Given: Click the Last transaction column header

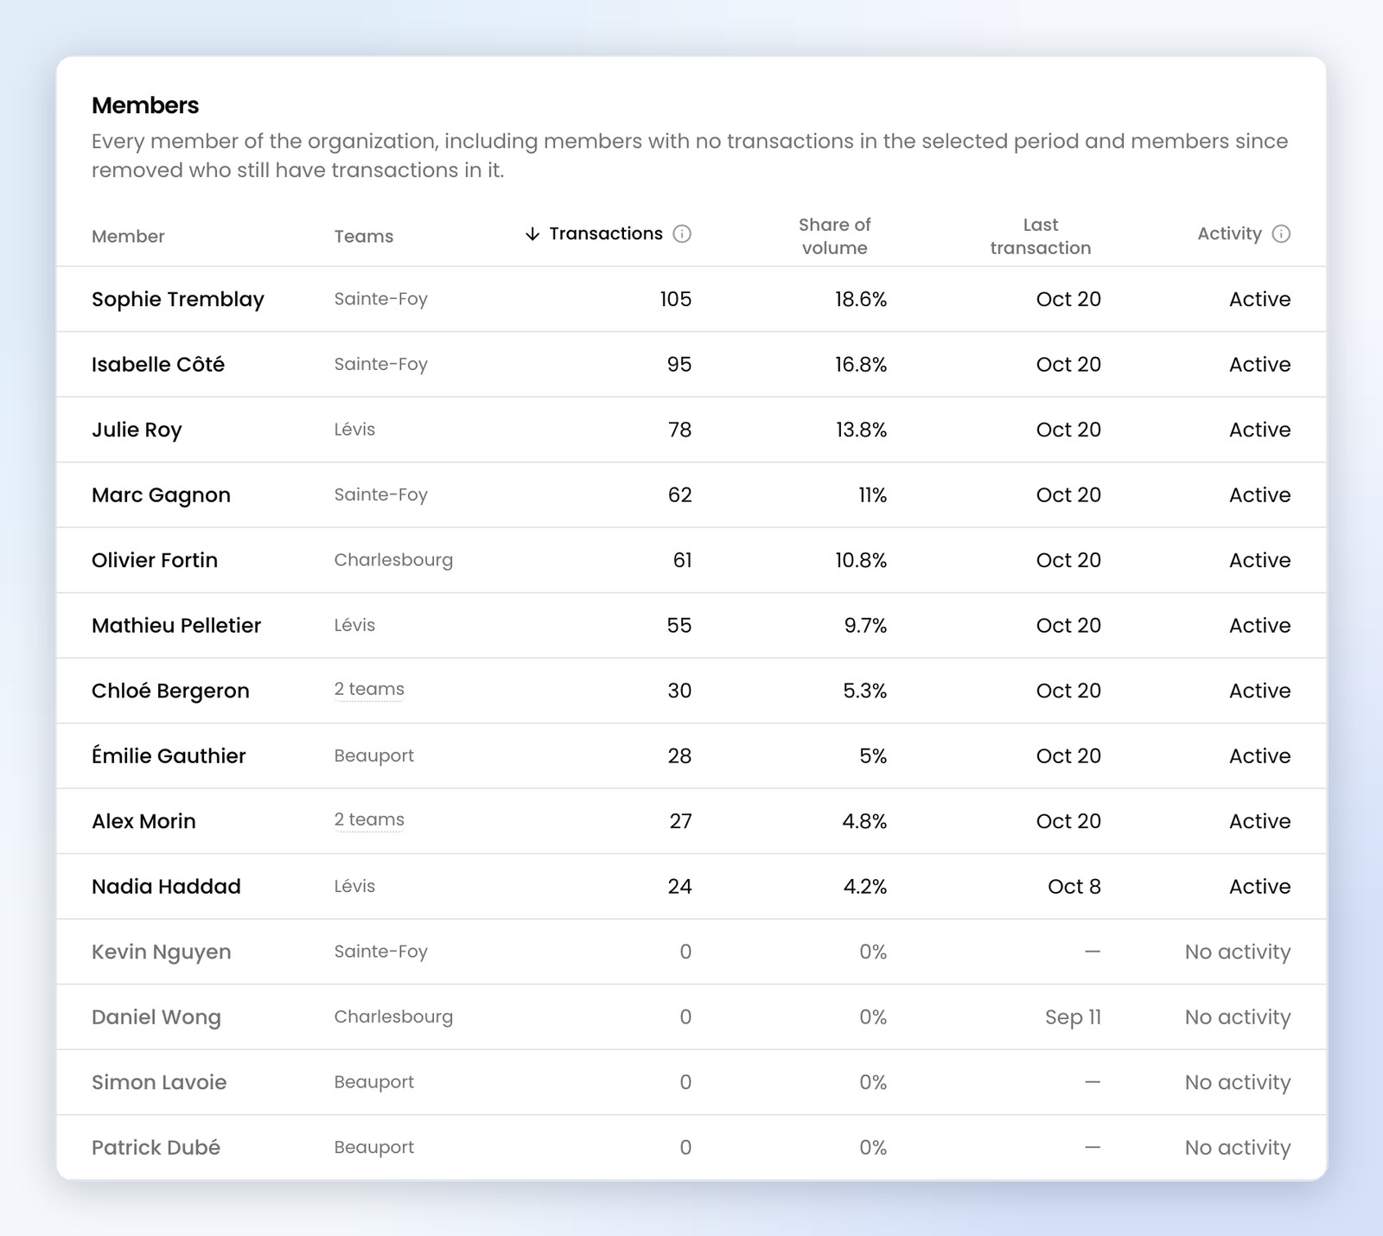Looking at the screenshot, I should click(1041, 236).
